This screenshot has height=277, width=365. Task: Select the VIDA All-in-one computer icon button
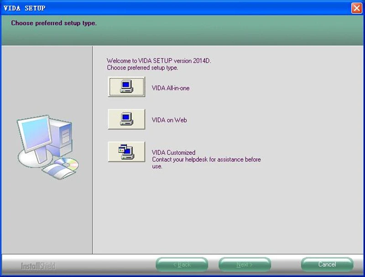tap(126, 87)
